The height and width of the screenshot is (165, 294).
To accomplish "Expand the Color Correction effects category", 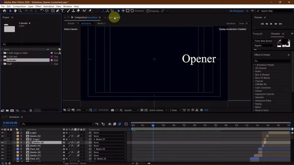I will pos(254,88).
